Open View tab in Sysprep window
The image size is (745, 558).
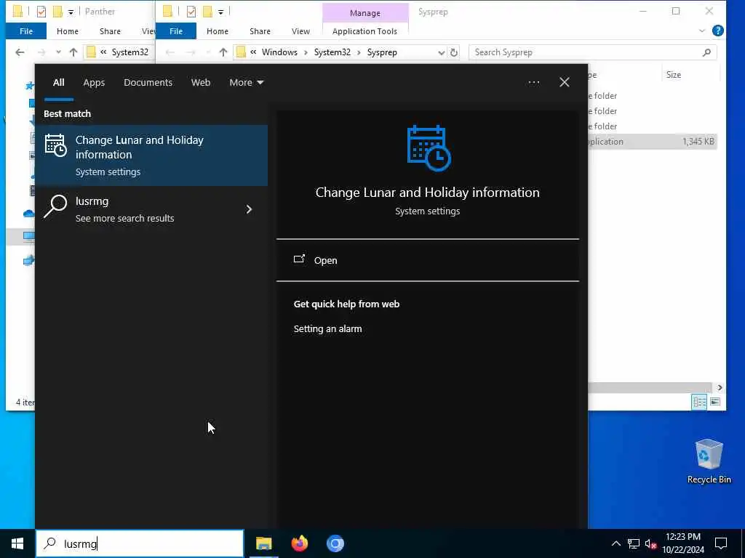[300, 31]
